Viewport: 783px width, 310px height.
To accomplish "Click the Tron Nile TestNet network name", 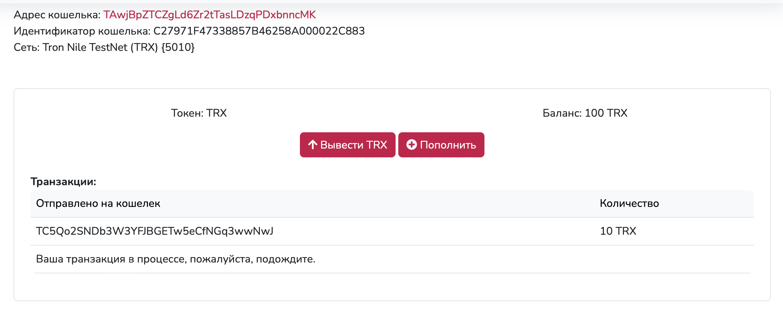I will tap(100, 47).
